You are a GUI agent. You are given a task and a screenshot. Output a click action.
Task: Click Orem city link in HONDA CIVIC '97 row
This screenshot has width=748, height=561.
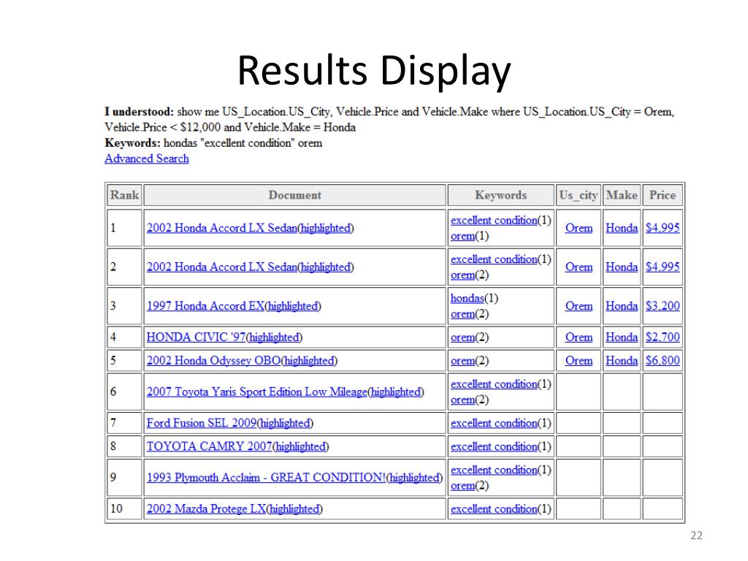[579, 337]
